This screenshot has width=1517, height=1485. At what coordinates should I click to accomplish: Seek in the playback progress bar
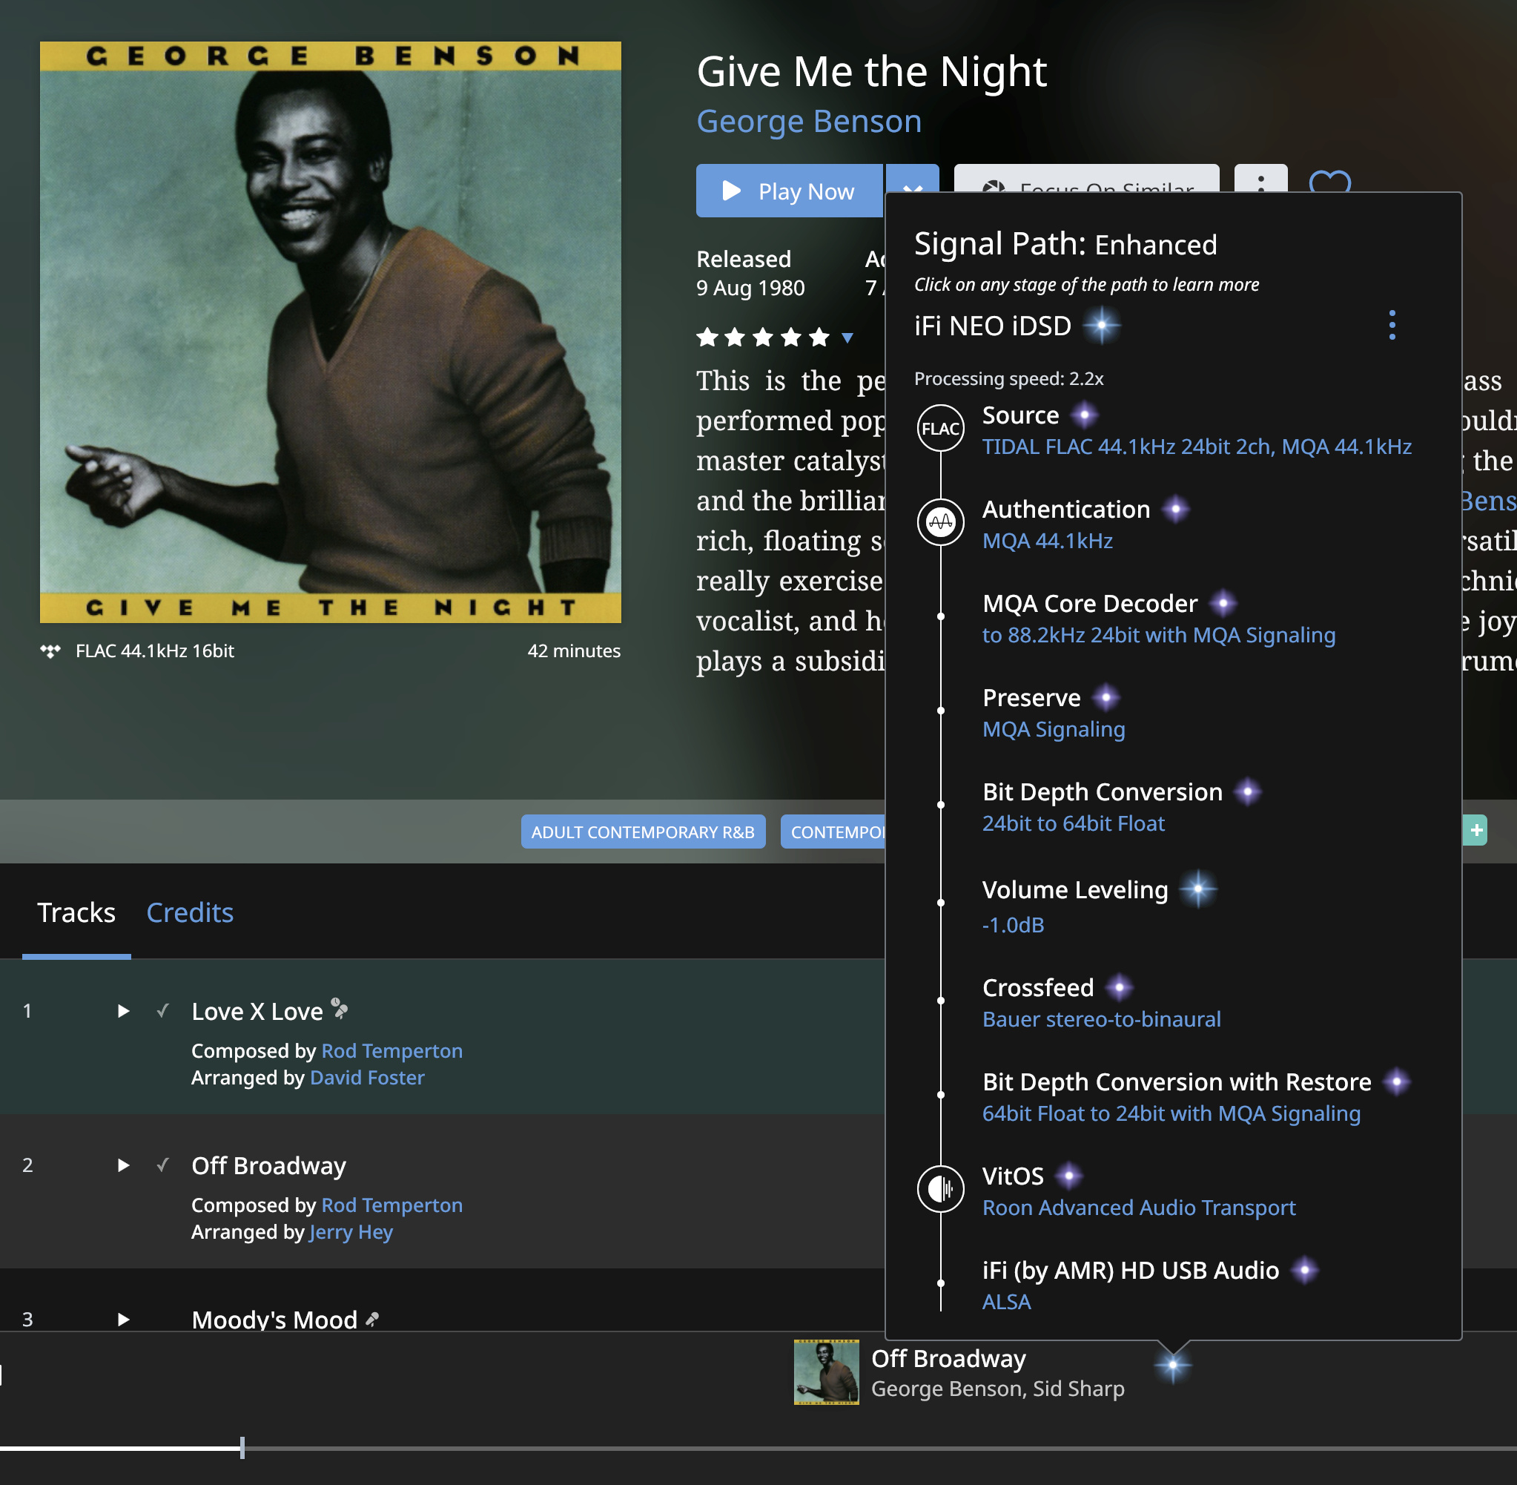pos(758,1449)
